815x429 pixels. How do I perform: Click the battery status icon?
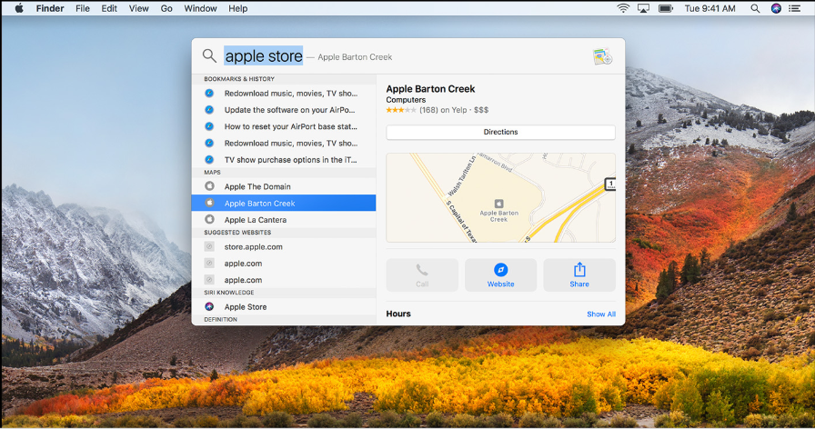click(666, 8)
